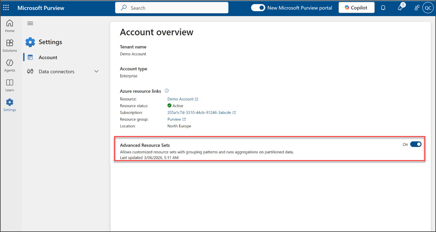This screenshot has height=232, width=436.
Task: Collapse the navigation with the hamburger icon
Action: (x=30, y=23)
